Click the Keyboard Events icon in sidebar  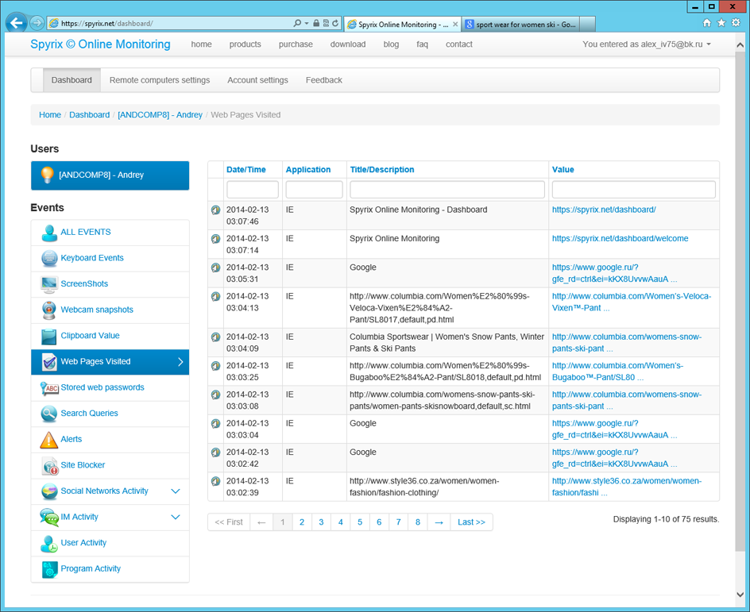tap(49, 258)
